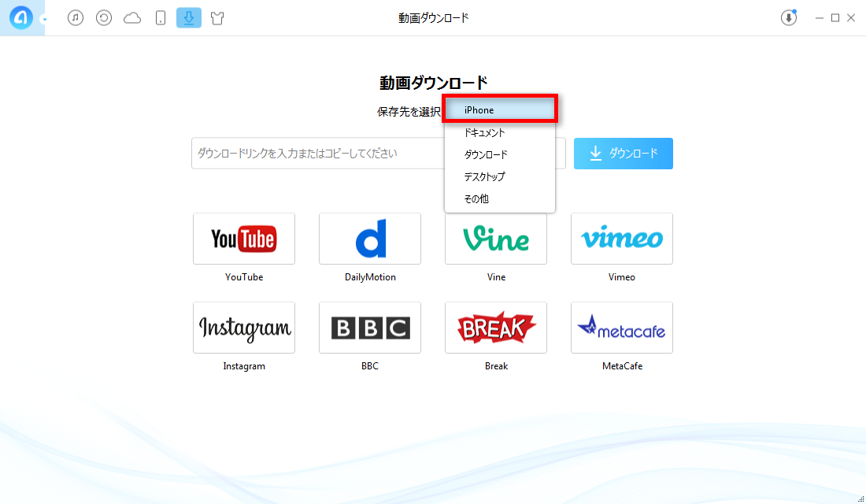866x504 pixels.
Task: Open the Vine site tile
Action: pos(496,239)
